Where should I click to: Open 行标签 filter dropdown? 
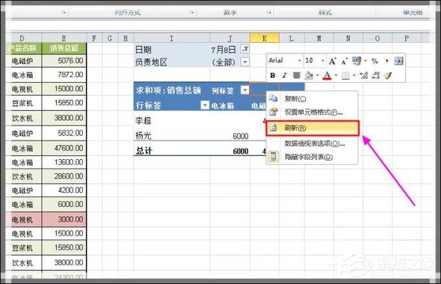(205, 105)
